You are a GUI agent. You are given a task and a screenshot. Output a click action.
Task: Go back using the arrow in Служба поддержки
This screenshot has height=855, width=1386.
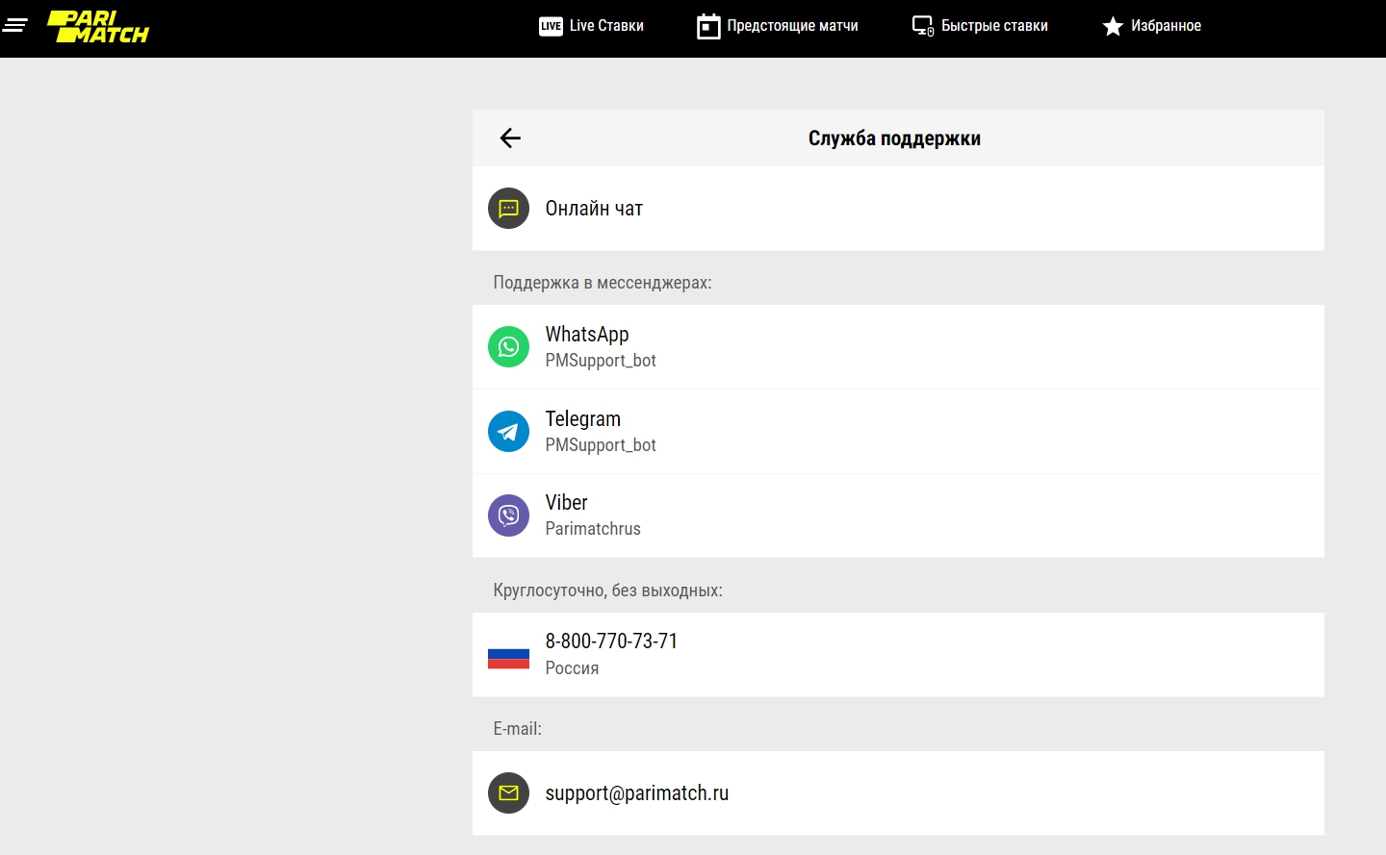pos(510,138)
